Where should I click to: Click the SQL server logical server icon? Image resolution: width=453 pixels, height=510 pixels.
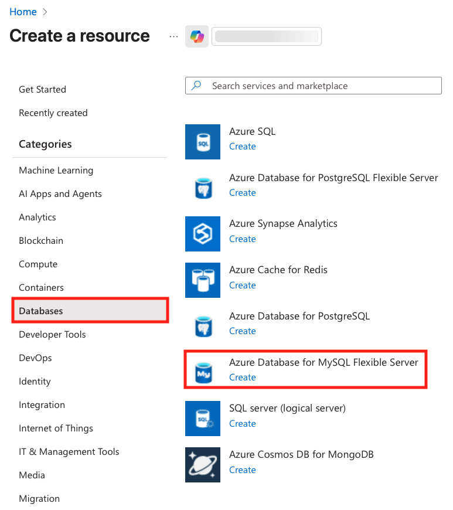203,419
